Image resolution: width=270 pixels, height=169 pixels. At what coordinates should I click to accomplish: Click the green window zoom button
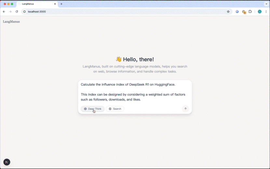click(12, 4)
